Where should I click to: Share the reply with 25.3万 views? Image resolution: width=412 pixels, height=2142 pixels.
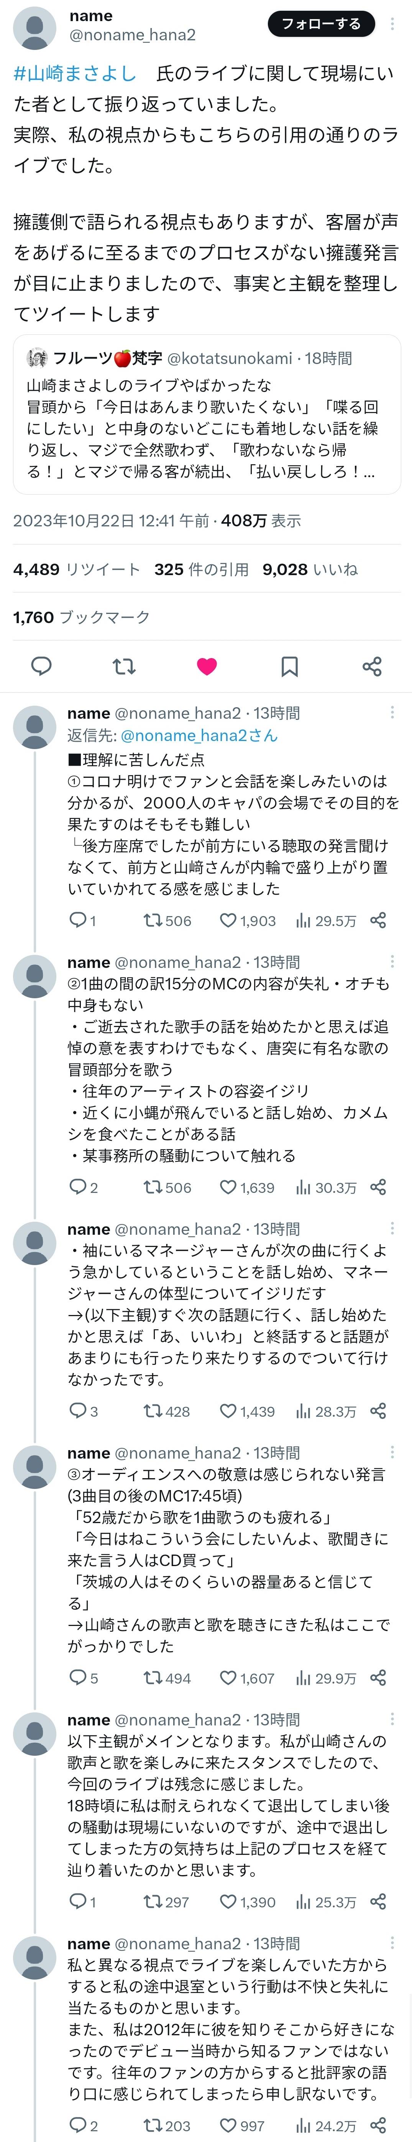(x=378, y=1901)
